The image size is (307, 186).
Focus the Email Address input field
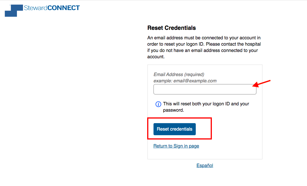click(205, 89)
